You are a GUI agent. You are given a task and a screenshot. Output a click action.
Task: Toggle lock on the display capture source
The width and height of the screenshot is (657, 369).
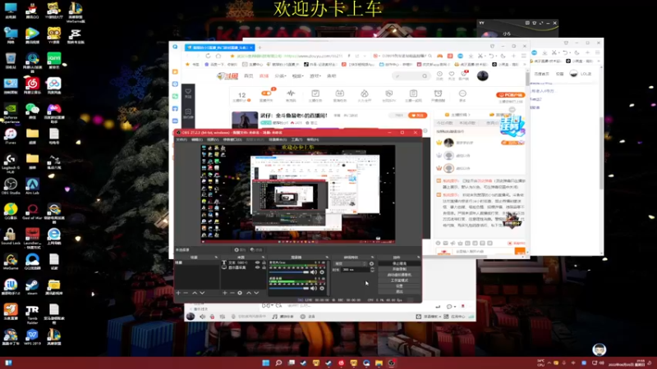264,267
